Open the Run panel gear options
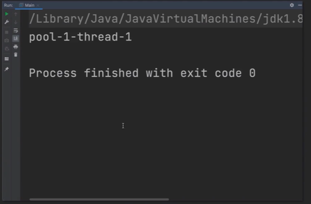311x204 pixels. coord(292,5)
